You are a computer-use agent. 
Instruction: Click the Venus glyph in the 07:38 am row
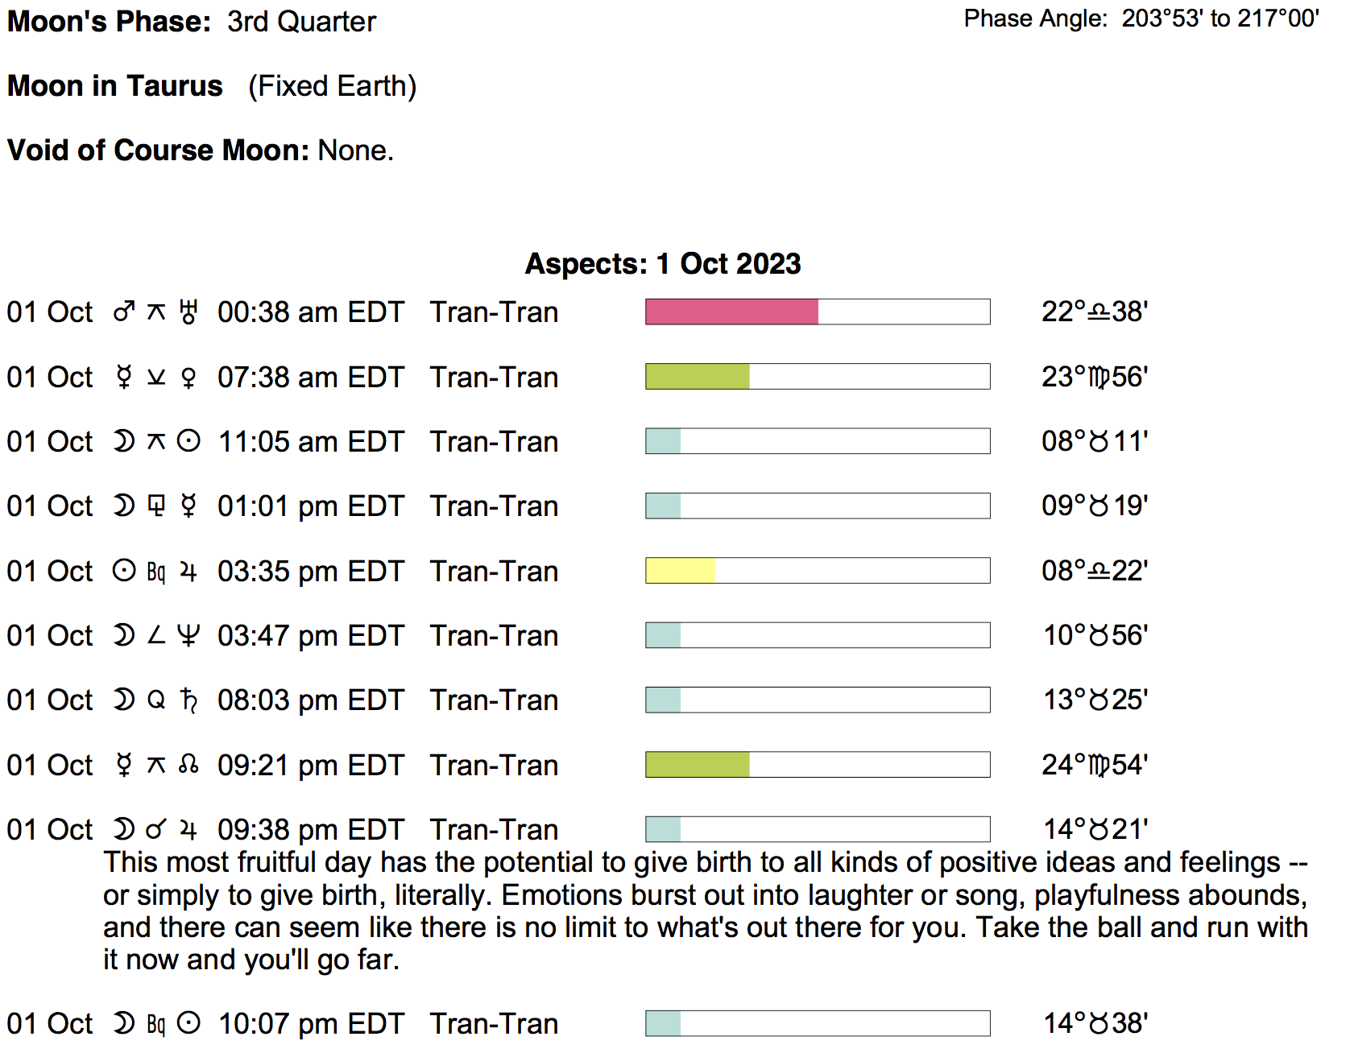click(188, 377)
